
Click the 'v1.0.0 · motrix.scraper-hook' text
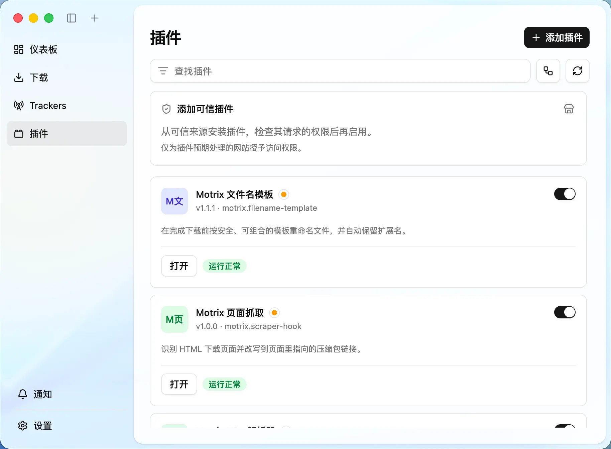249,326
